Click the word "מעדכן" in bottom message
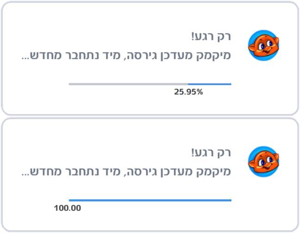 pos(177,172)
